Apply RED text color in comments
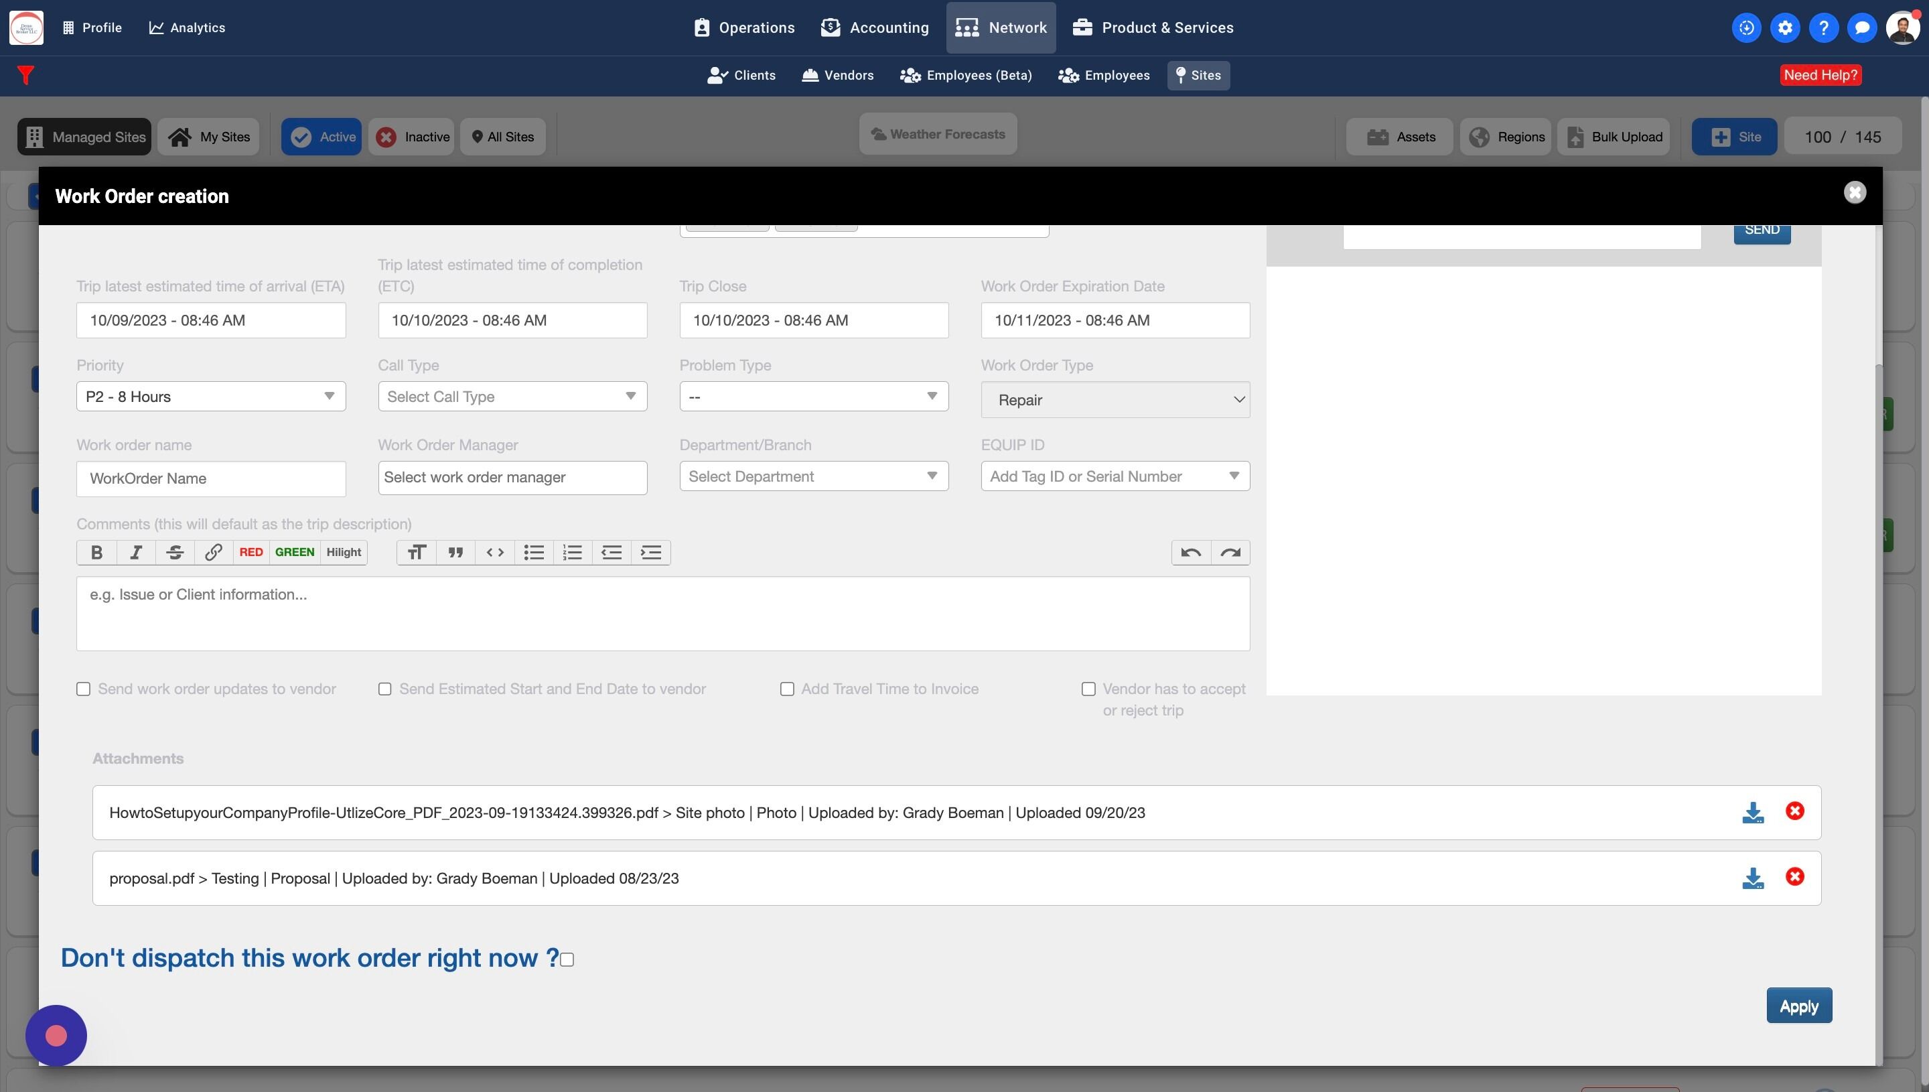The height and width of the screenshot is (1092, 1929). (251, 553)
